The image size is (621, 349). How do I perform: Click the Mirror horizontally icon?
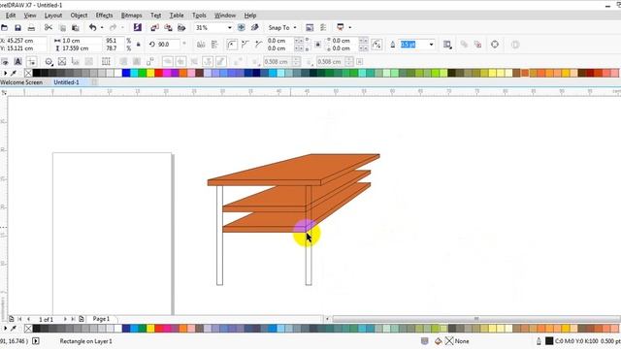(x=201, y=45)
